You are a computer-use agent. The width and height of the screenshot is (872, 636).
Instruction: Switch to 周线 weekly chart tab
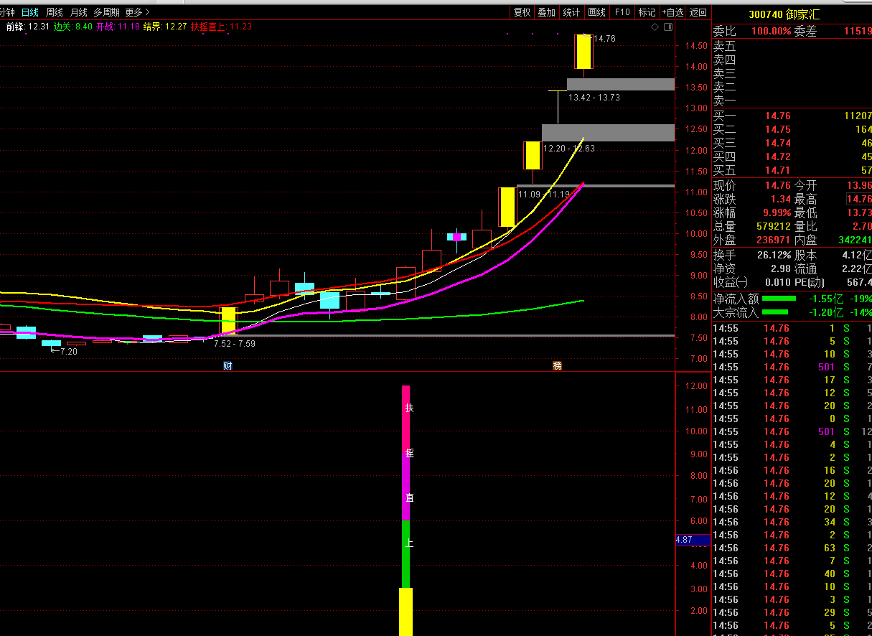pos(55,12)
